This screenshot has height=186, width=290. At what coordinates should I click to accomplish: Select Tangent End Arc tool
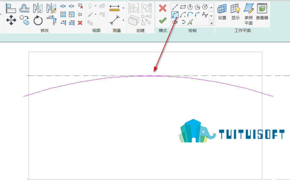190,15
